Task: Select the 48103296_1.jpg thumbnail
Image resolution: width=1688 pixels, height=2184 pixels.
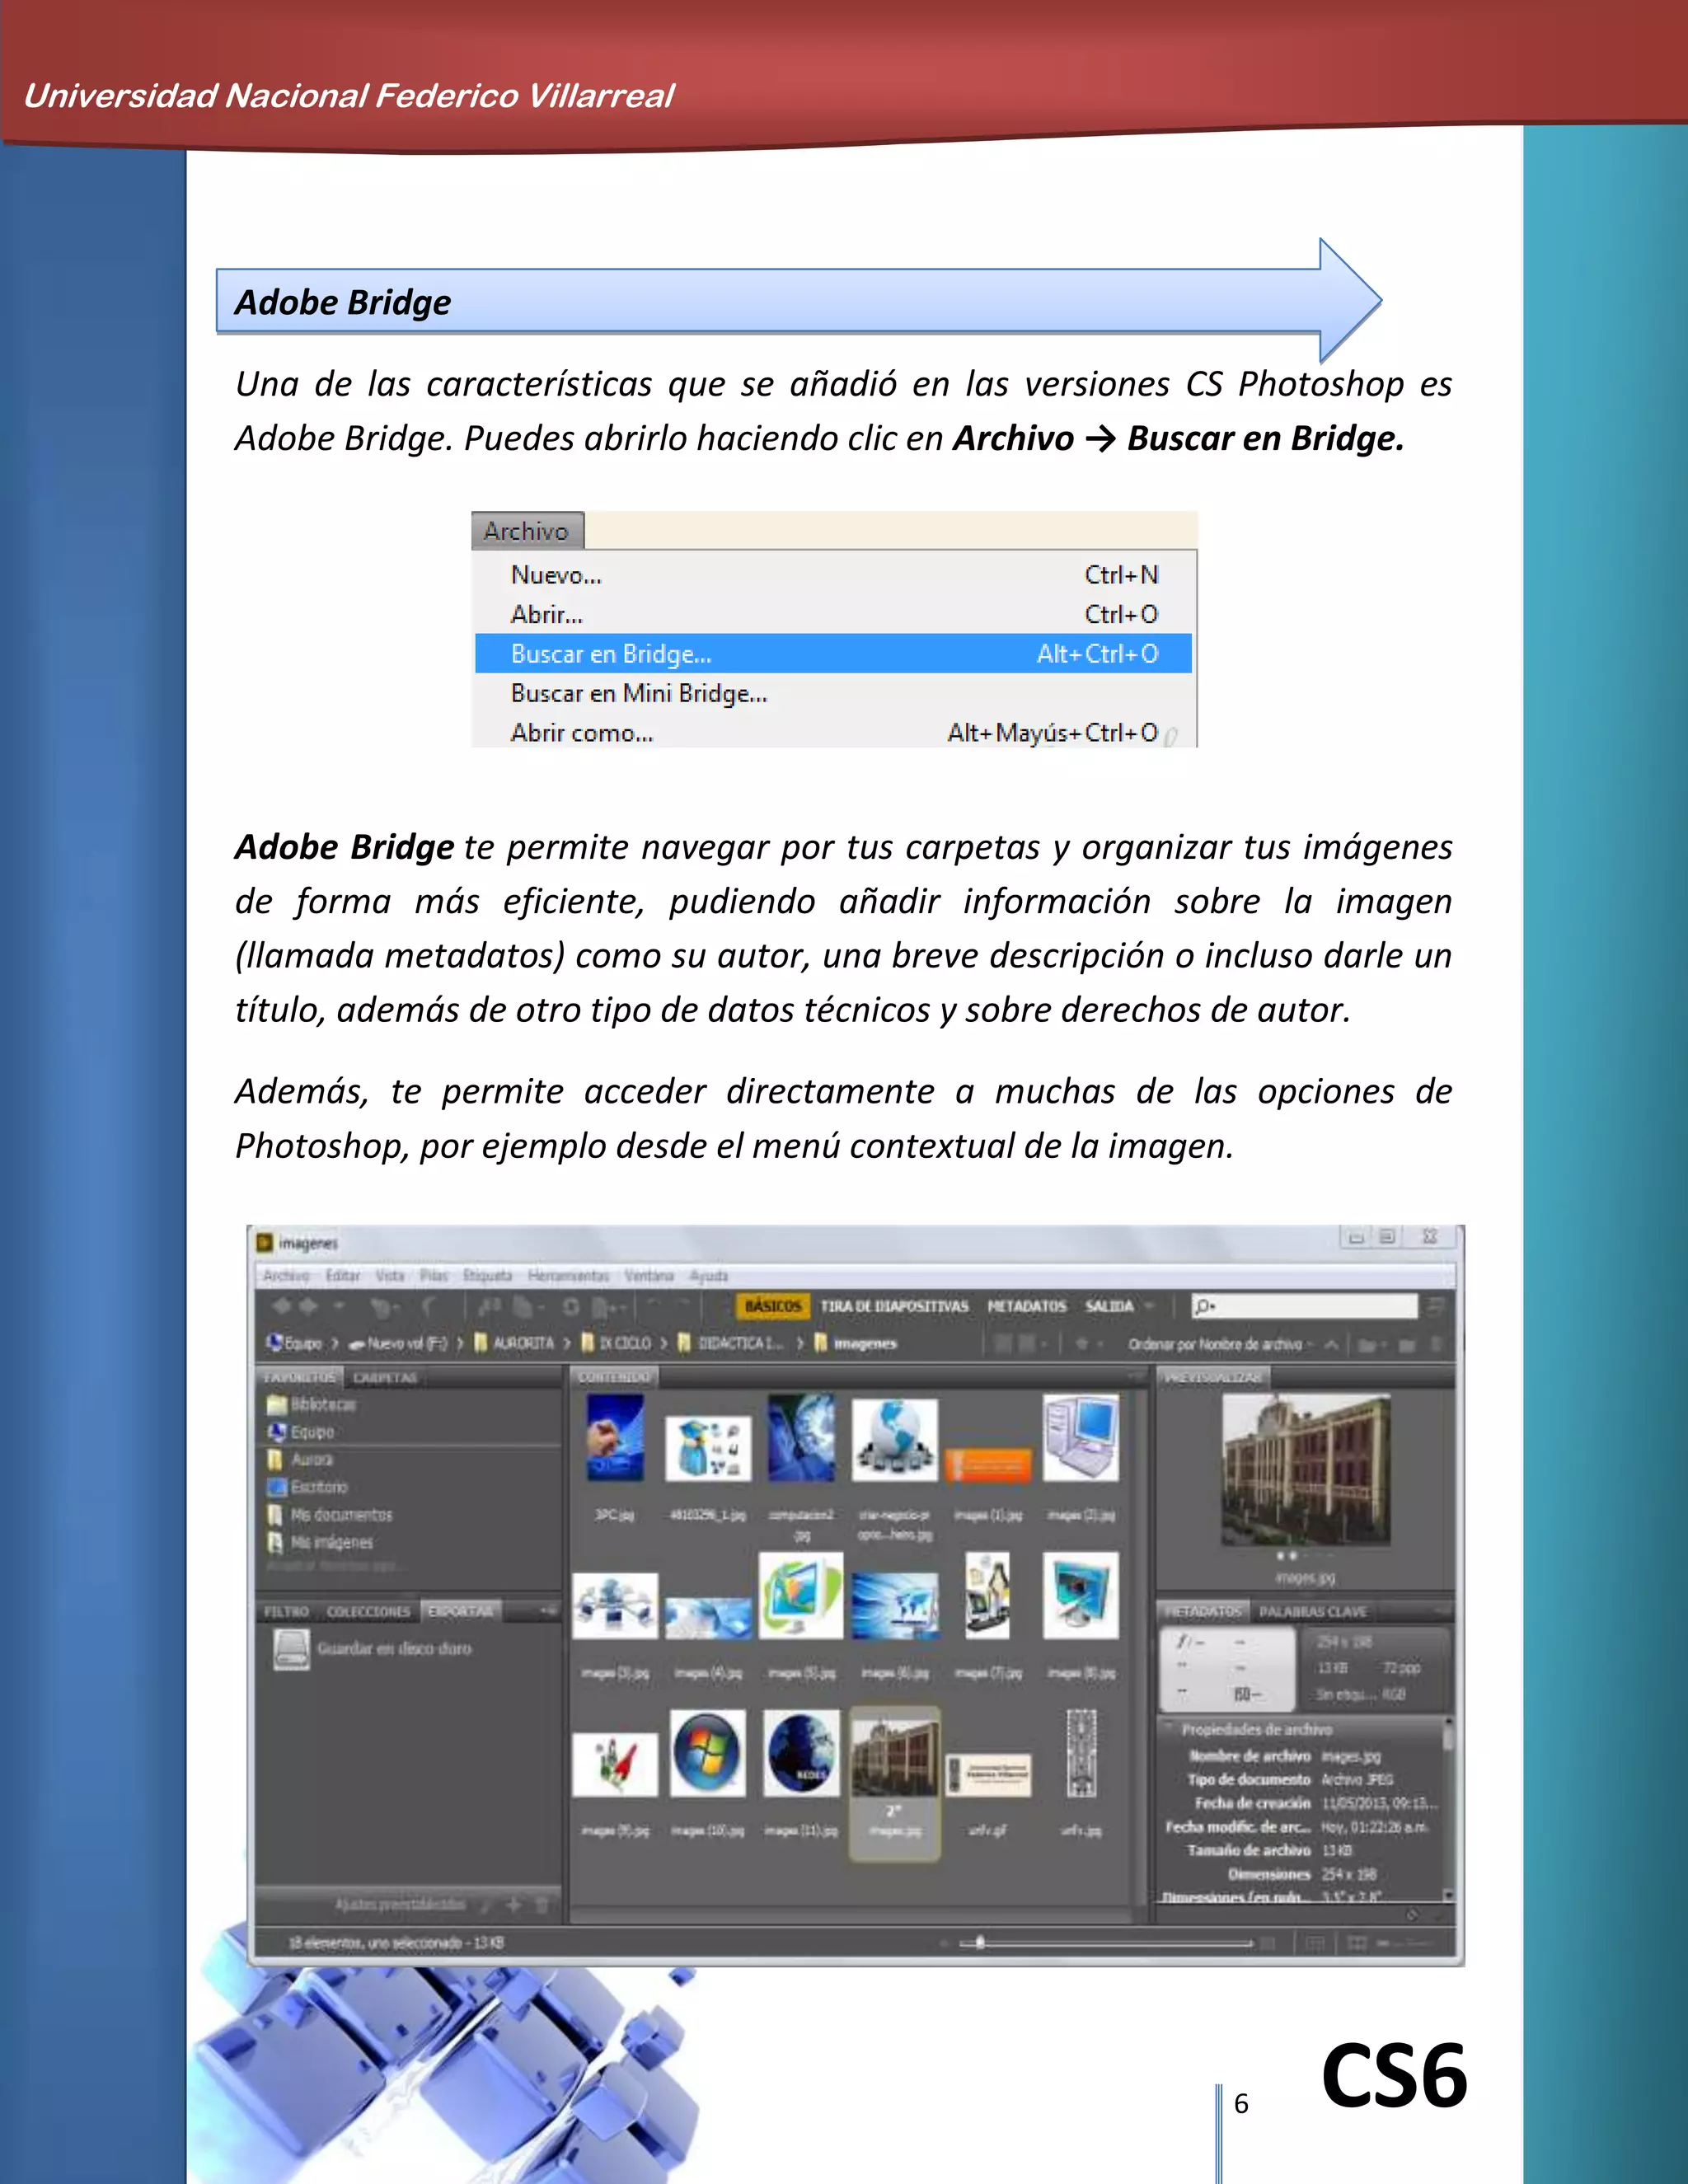Action: tap(708, 1449)
